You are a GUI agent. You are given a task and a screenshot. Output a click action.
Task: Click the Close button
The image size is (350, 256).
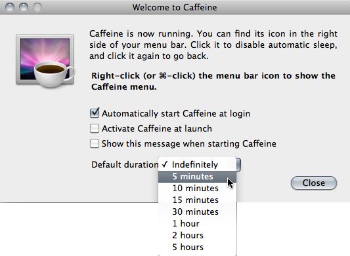(314, 183)
